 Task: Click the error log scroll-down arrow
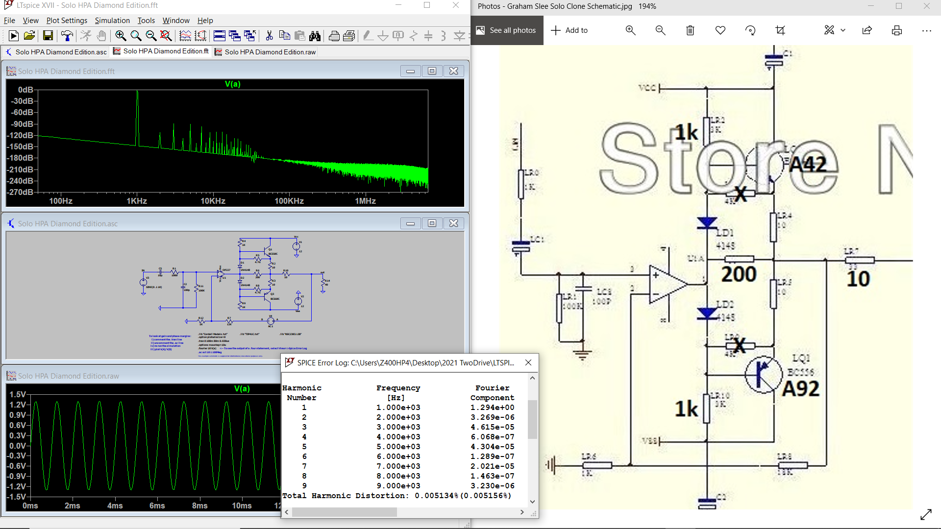click(533, 502)
